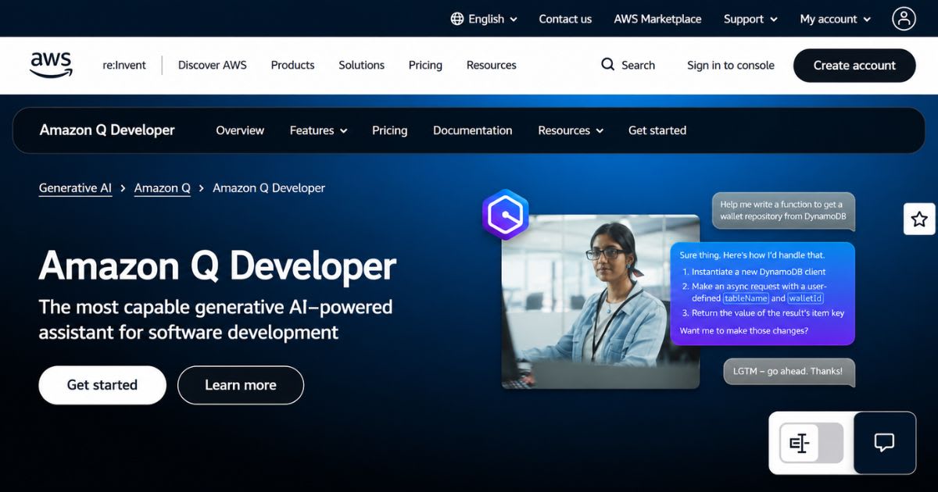Click 'Want me to make those changes?' text

coord(744,331)
